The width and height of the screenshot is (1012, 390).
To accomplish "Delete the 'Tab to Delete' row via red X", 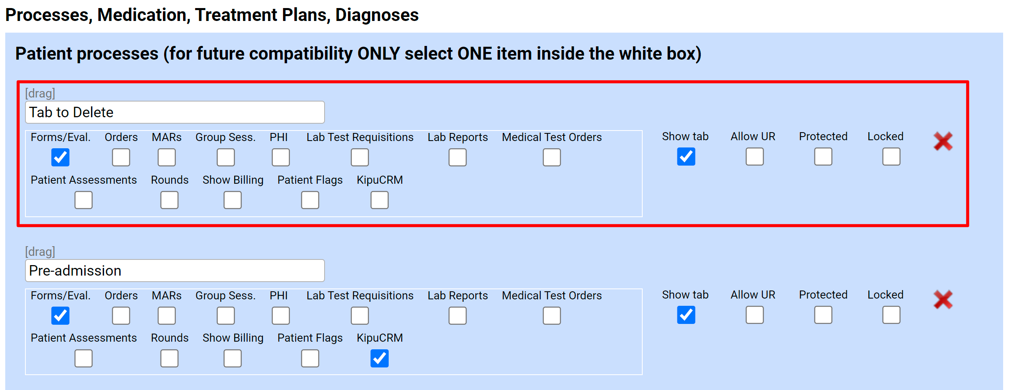I will [x=943, y=142].
